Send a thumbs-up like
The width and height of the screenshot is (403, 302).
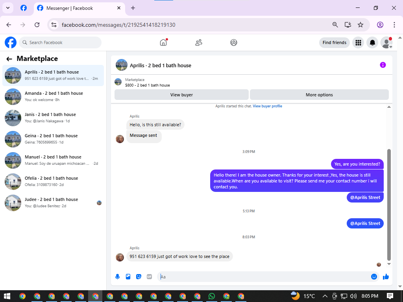point(386,276)
